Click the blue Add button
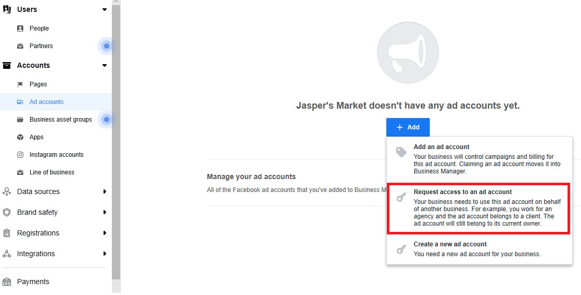581x295 pixels. click(x=408, y=128)
